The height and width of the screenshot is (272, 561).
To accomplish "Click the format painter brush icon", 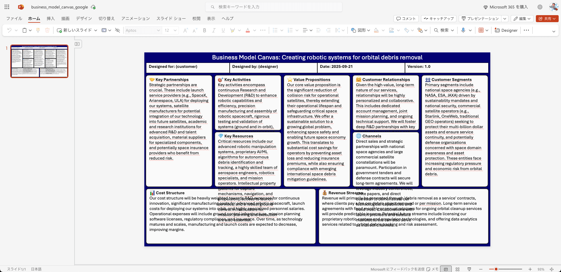I will pos(38,30).
